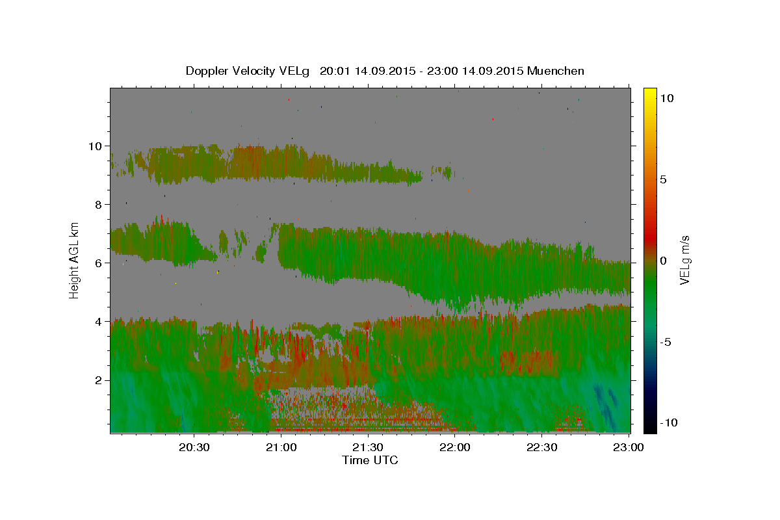Click the black bottom of the colorbar
This screenshot has width=780, height=520.
point(649,426)
